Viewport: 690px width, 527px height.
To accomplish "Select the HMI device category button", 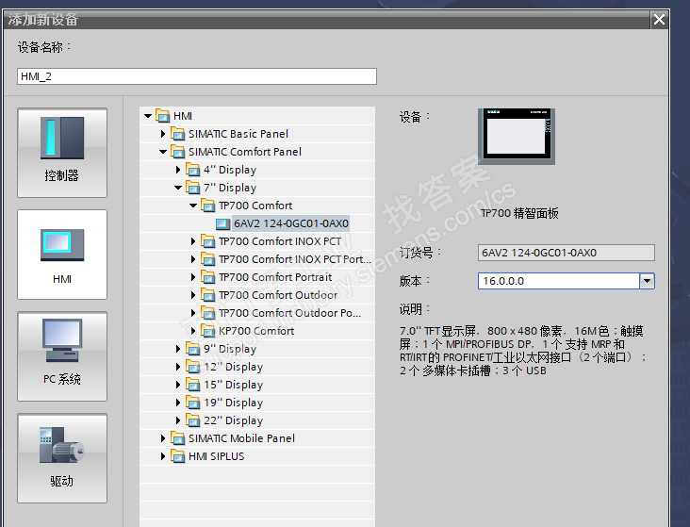I will click(x=62, y=255).
